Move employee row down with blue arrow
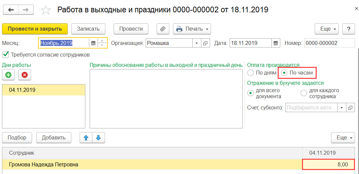The height and width of the screenshot is (174, 359). coord(98,138)
